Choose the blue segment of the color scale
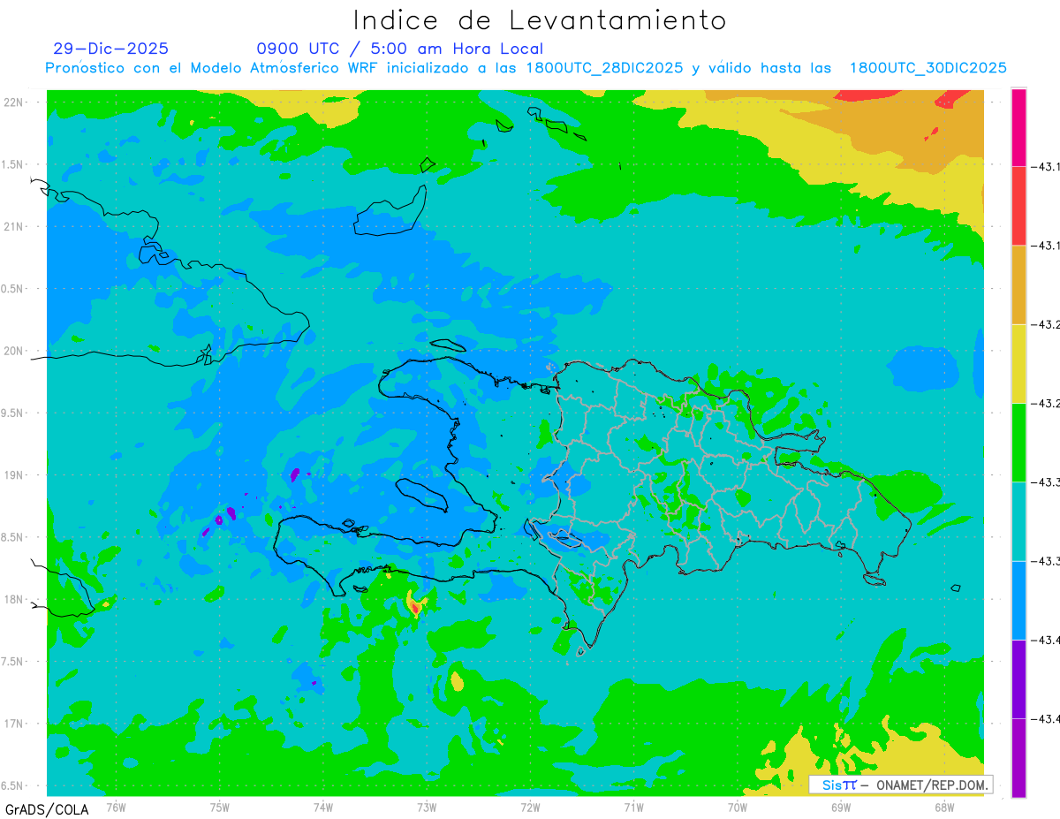The height and width of the screenshot is (819, 1060). pos(1018,600)
